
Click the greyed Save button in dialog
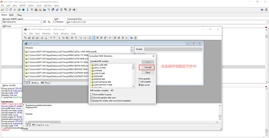(x=148, y=62)
